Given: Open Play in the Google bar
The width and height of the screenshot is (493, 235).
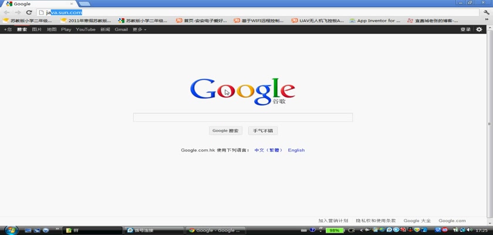Looking at the screenshot, I should [x=66, y=29].
